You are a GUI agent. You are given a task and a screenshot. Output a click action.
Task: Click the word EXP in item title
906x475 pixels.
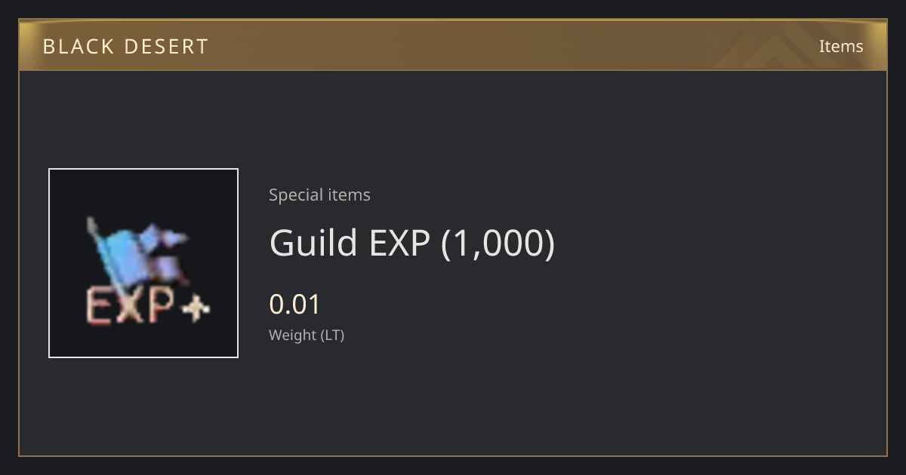[x=399, y=243]
